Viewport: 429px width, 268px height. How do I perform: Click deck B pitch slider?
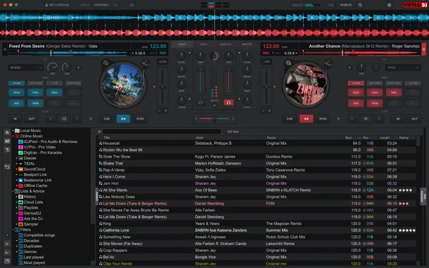click(266, 87)
